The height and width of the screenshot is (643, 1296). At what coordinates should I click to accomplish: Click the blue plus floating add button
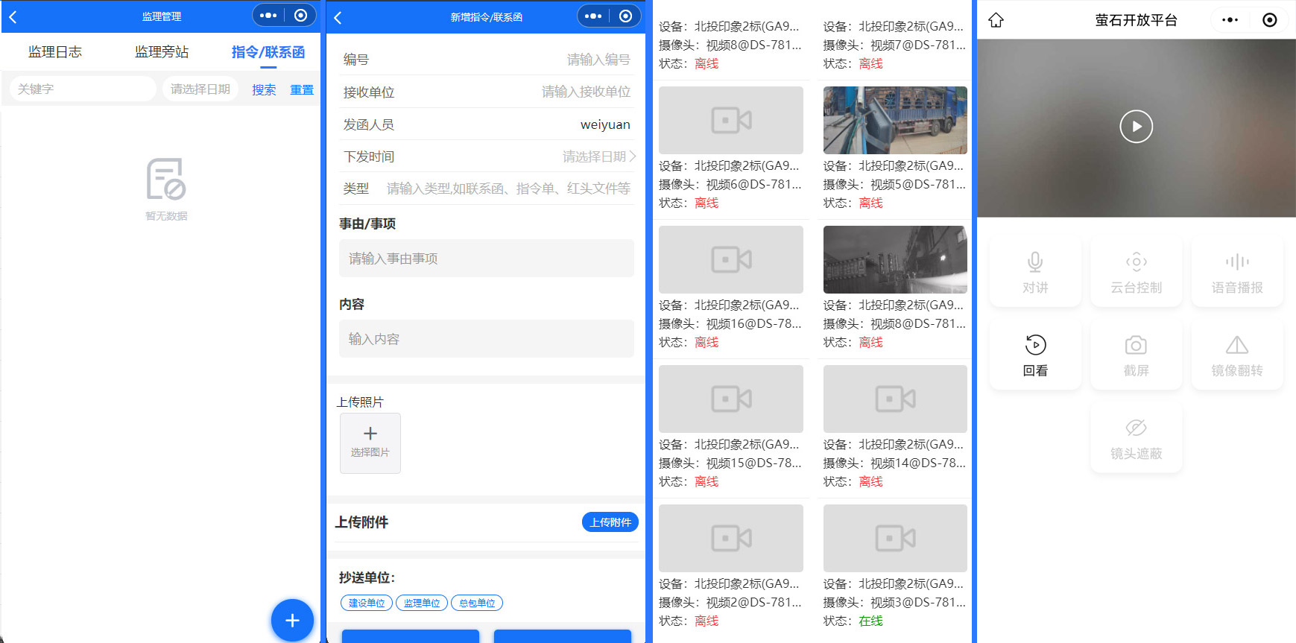coord(292,620)
